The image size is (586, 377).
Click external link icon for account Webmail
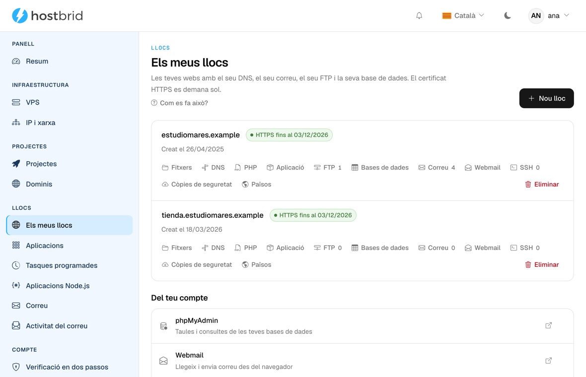(548, 361)
